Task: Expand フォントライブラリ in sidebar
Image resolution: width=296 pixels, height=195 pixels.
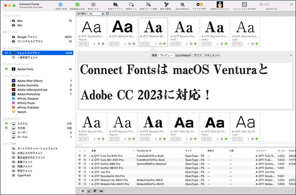Action: (x=10, y=53)
